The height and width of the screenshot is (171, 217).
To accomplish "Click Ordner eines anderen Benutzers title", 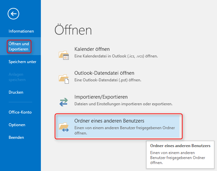I will click(x=109, y=121).
